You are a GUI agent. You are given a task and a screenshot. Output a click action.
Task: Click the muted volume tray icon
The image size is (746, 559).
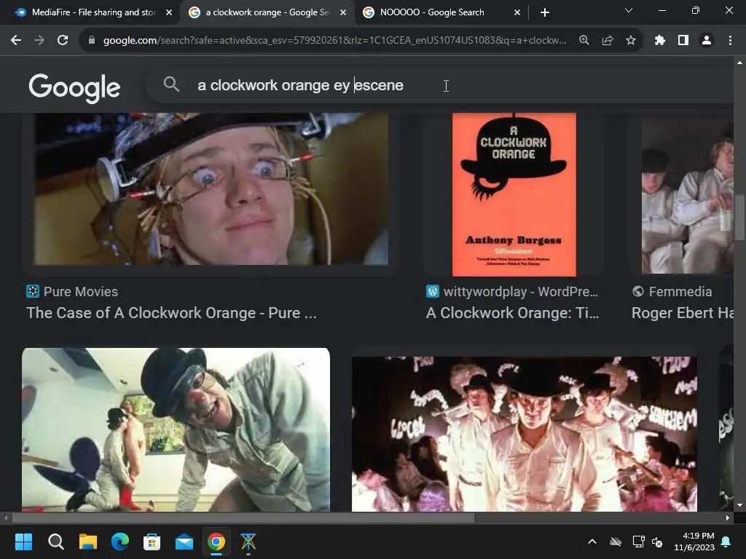coord(658,542)
